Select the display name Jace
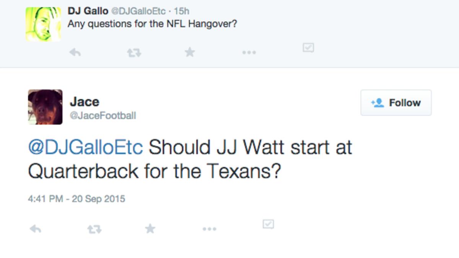The image size is (459, 258). pos(85,101)
